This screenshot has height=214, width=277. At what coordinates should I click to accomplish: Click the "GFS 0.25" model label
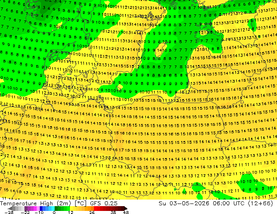[x=104, y=204]
